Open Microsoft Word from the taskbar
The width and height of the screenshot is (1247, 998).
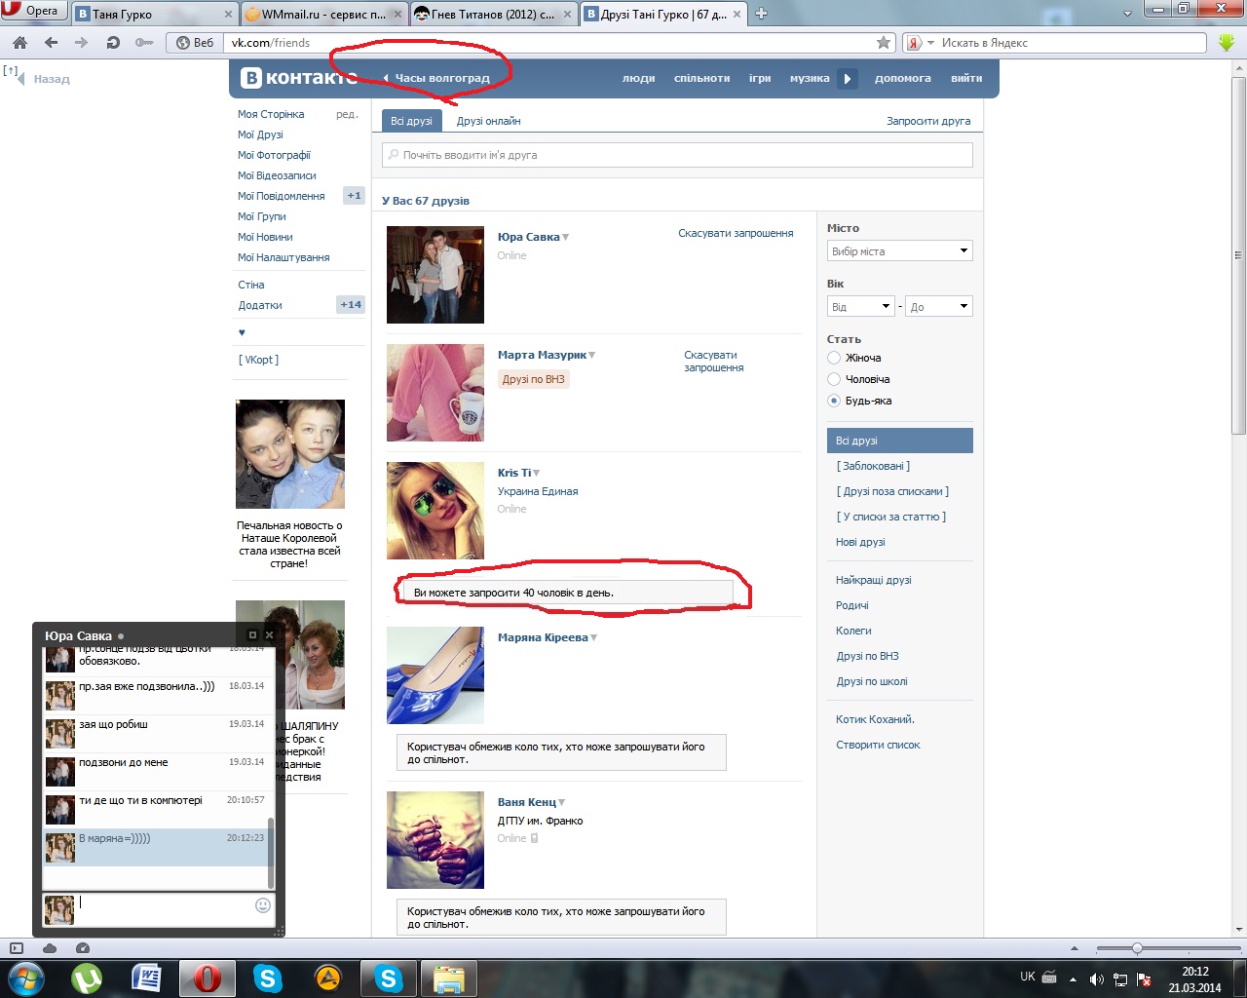147,978
